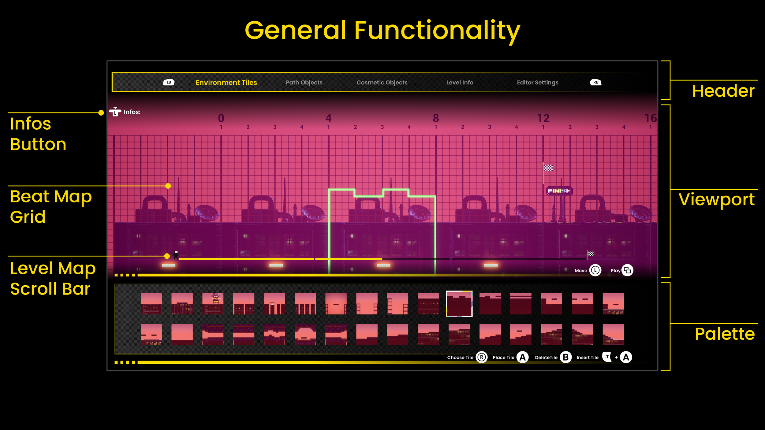Click the Move left-stick icon
This screenshot has width=765, height=430.
(595, 270)
